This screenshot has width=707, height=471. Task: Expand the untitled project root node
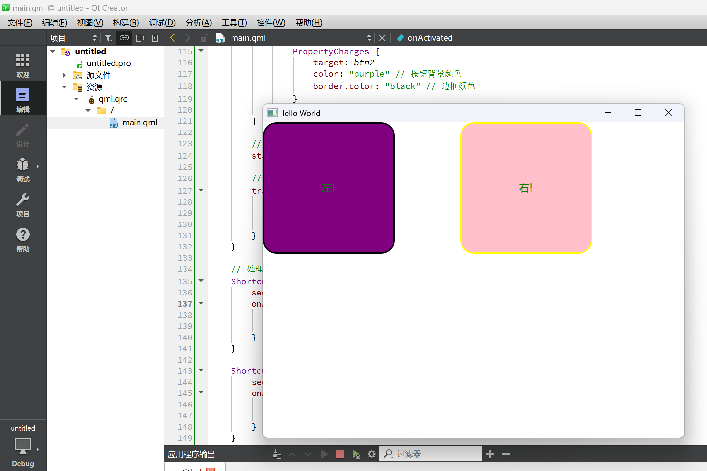[52, 51]
